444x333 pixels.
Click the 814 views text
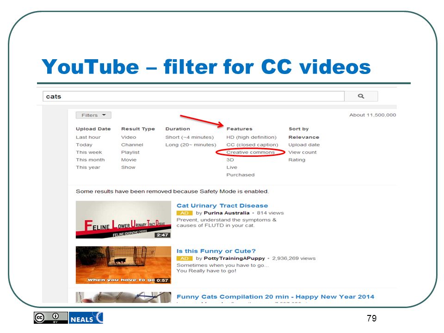pos(270,213)
